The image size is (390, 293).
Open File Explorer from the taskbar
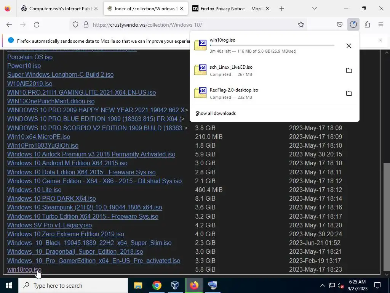point(138,285)
